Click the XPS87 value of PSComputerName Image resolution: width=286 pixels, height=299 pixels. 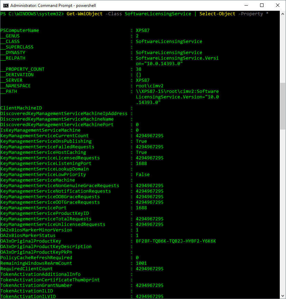pos(143,30)
